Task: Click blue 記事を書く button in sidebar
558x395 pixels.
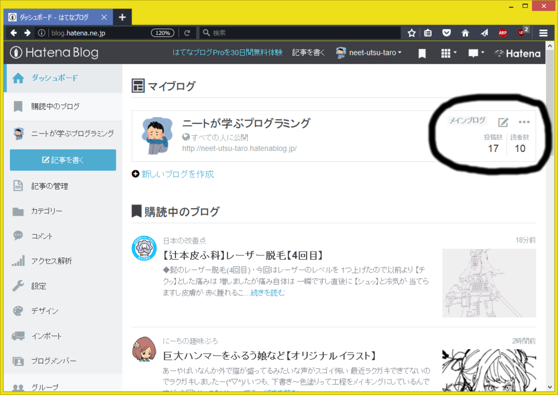Action: coord(63,160)
